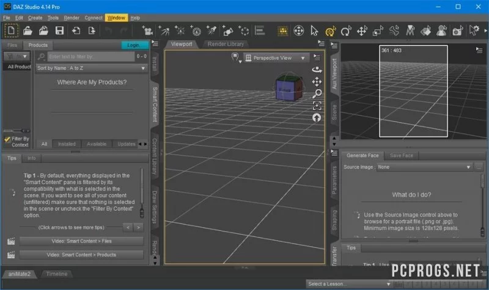
Task: Open the Parameters side tab
Action: (334, 180)
